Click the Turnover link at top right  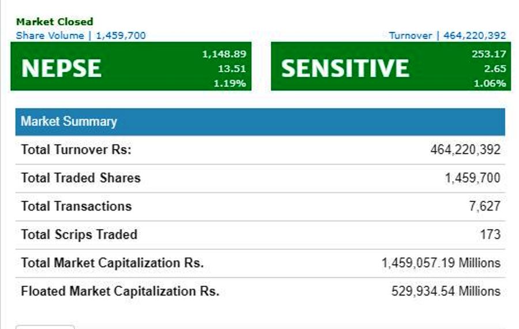point(447,36)
